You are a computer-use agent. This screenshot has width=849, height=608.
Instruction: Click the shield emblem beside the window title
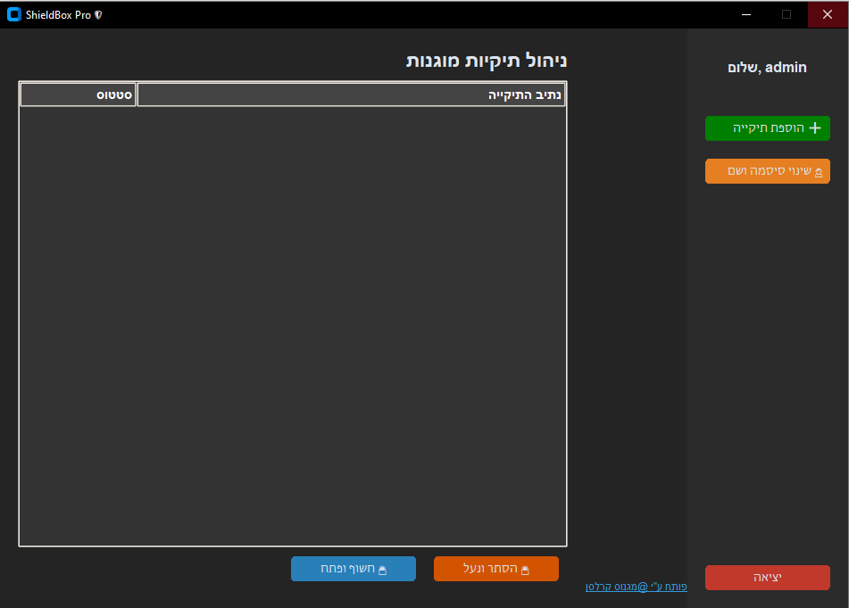coord(98,15)
